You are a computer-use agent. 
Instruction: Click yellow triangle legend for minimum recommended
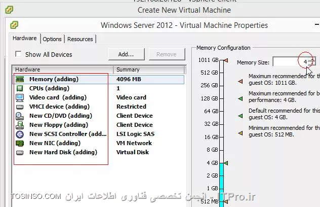(x=241, y=133)
